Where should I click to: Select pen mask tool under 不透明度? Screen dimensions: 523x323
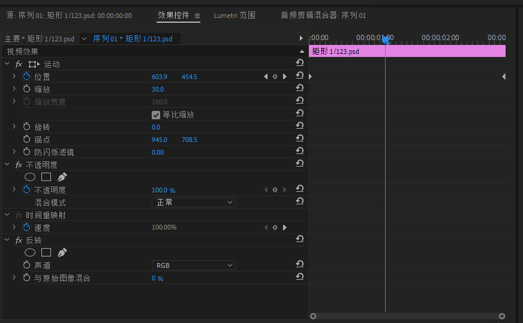62,177
